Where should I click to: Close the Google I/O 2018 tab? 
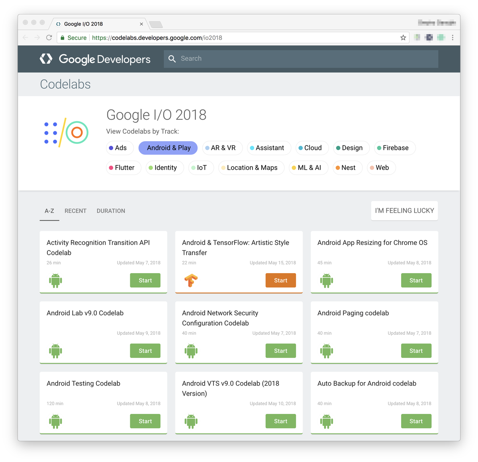pyautogui.click(x=141, y=24)
